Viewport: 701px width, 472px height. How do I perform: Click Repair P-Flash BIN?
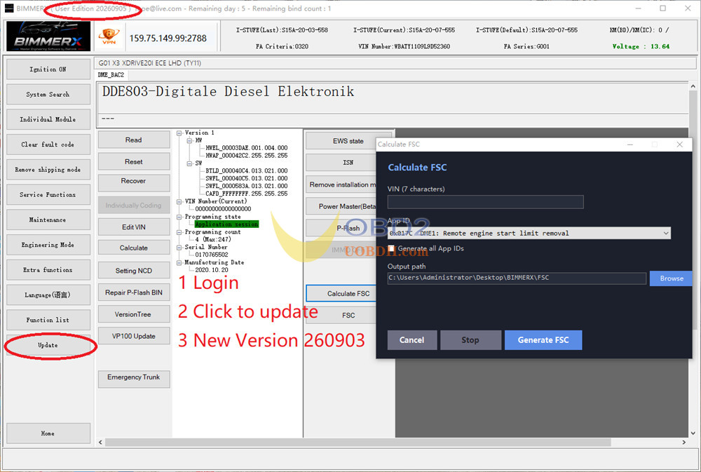[x=134, y=292]
